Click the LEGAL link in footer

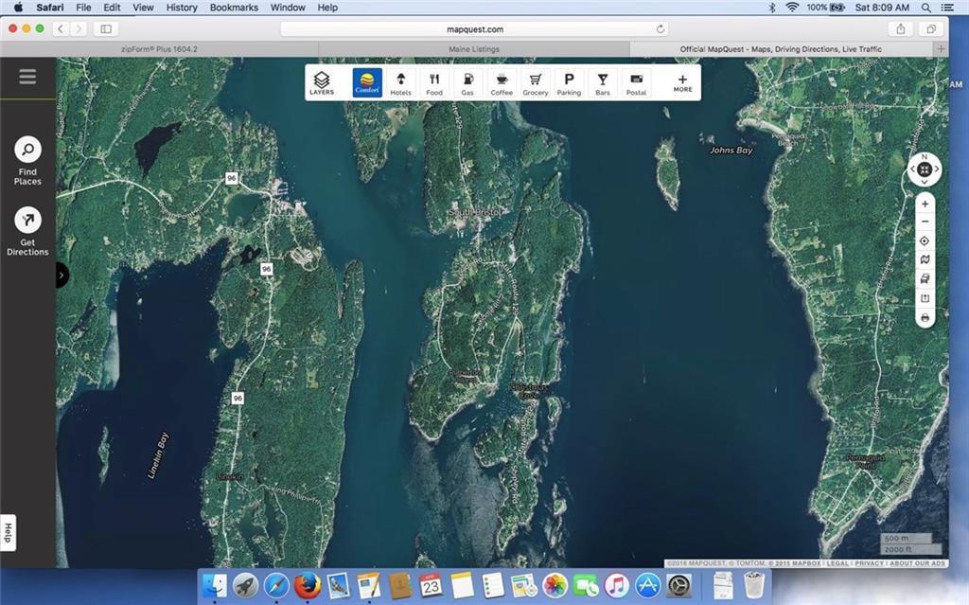coord(837,563)
